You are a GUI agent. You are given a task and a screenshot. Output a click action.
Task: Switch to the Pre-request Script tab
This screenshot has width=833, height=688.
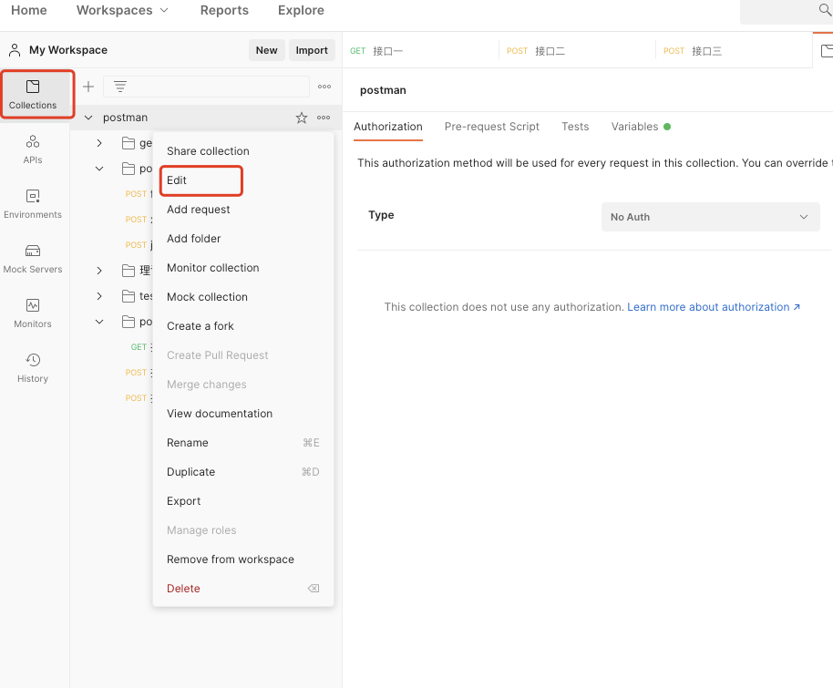491,127
